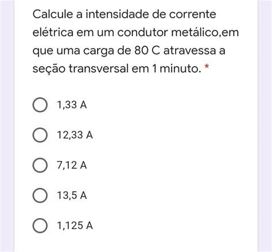Click the word 'corrente' in the question
Viewport: 272px width, 252px height.
coord(193,14)
